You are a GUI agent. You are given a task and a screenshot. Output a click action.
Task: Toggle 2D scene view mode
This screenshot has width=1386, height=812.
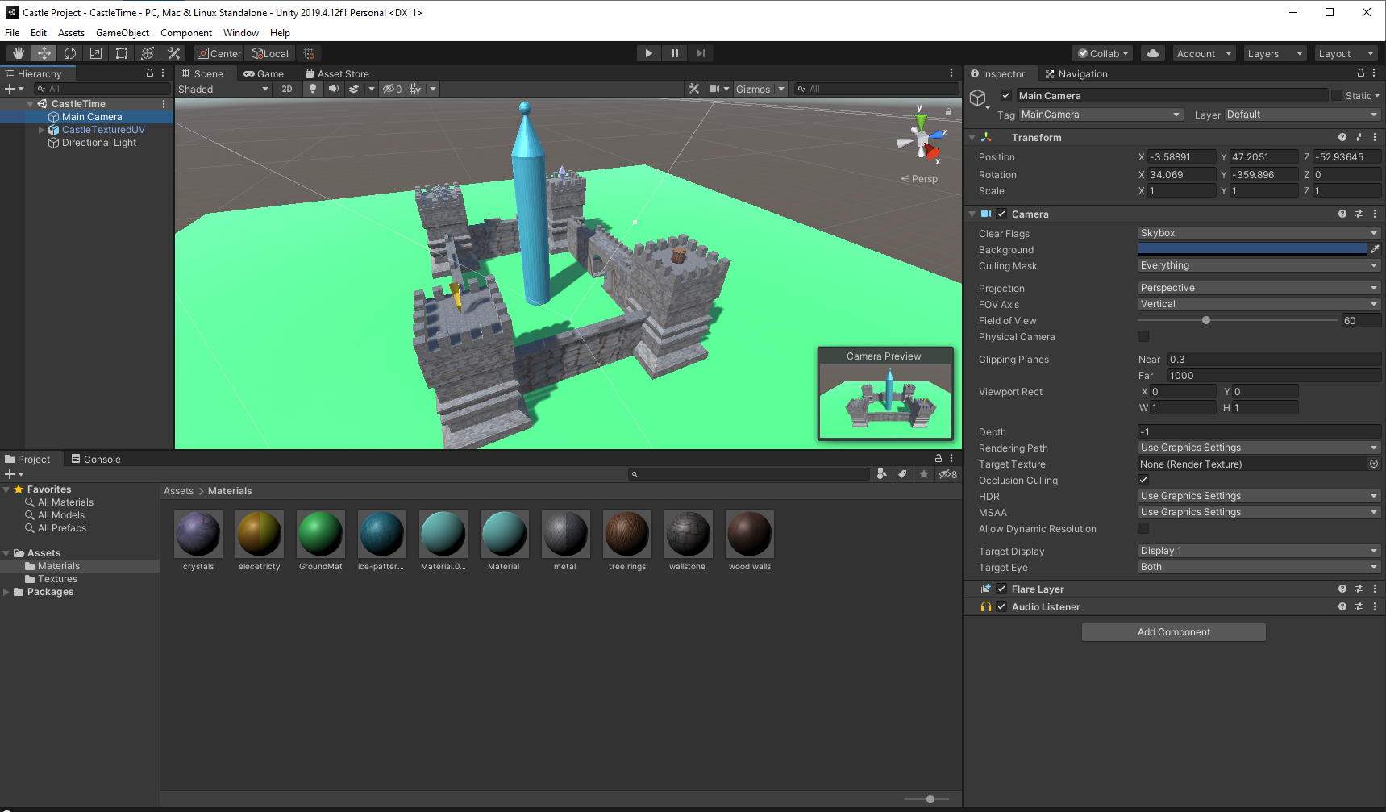(287, 89)
